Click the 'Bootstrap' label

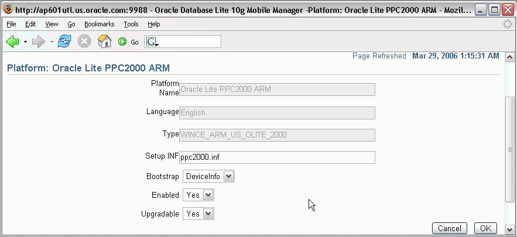163,176
